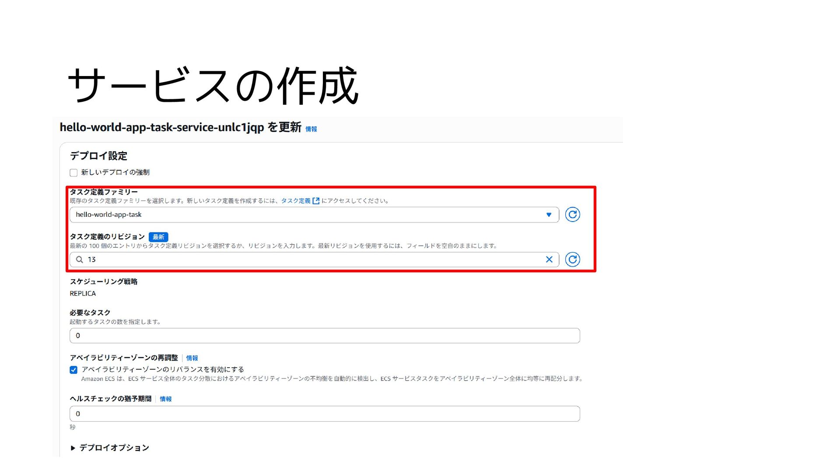Open 情報 link for availability zone rebalancing
The width and height of the screenshot is (840, 472).
(x=192, y=358)
